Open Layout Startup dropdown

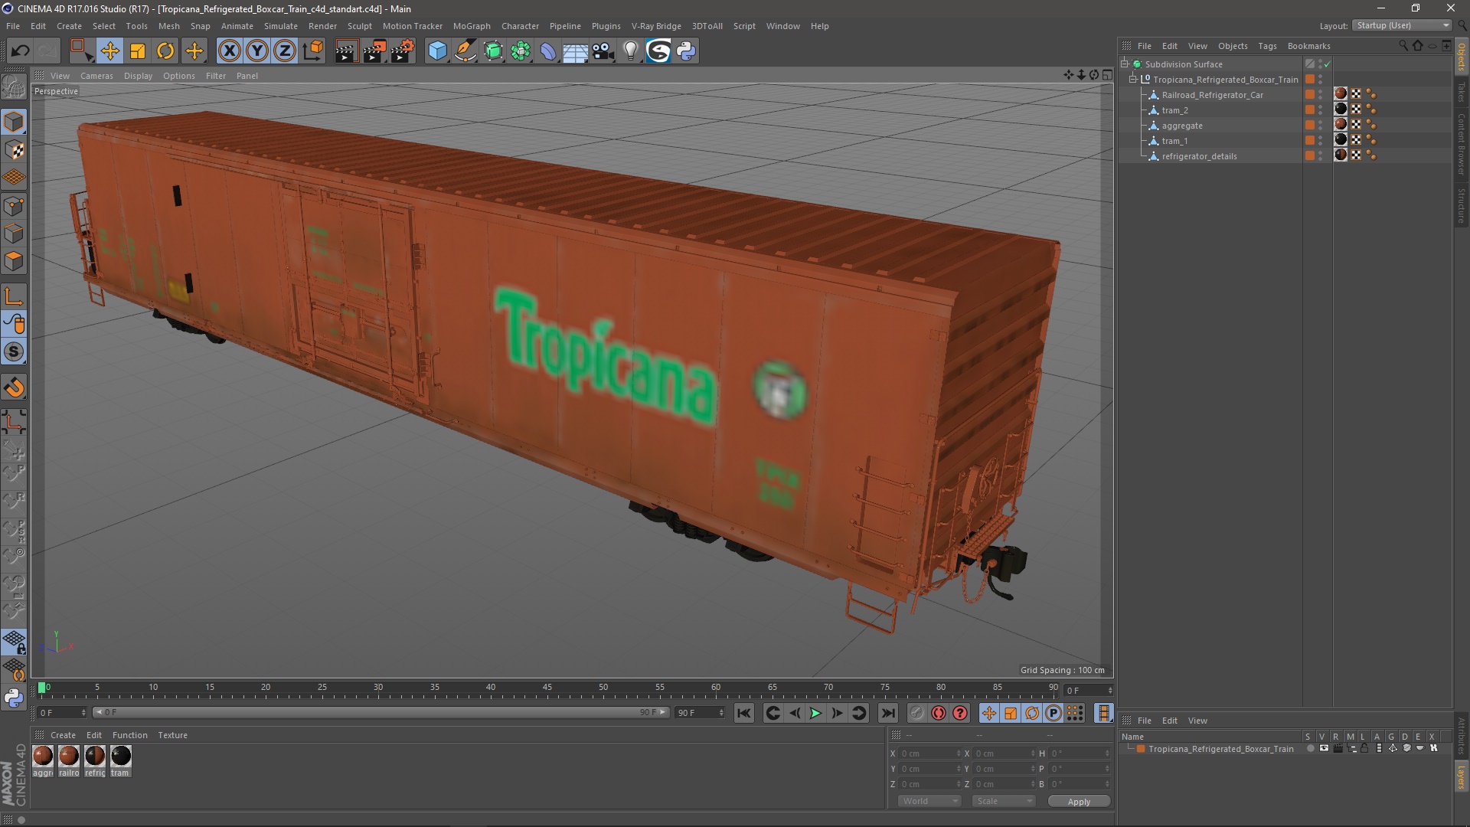(1403, 25)
